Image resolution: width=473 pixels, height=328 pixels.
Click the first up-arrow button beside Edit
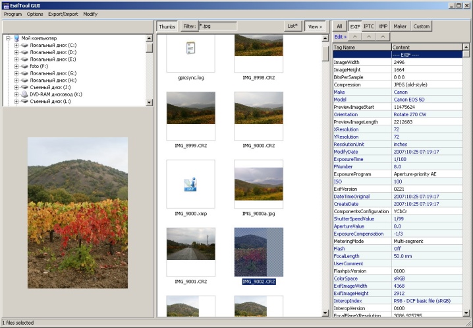pyautogui.click(x=355, y=36)
